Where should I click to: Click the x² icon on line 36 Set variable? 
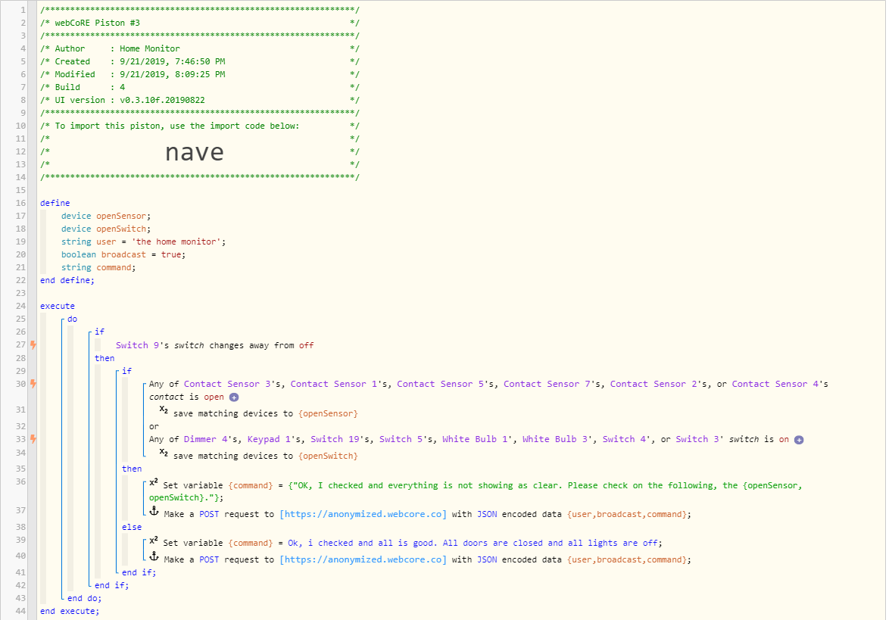[x=154, y=483]
